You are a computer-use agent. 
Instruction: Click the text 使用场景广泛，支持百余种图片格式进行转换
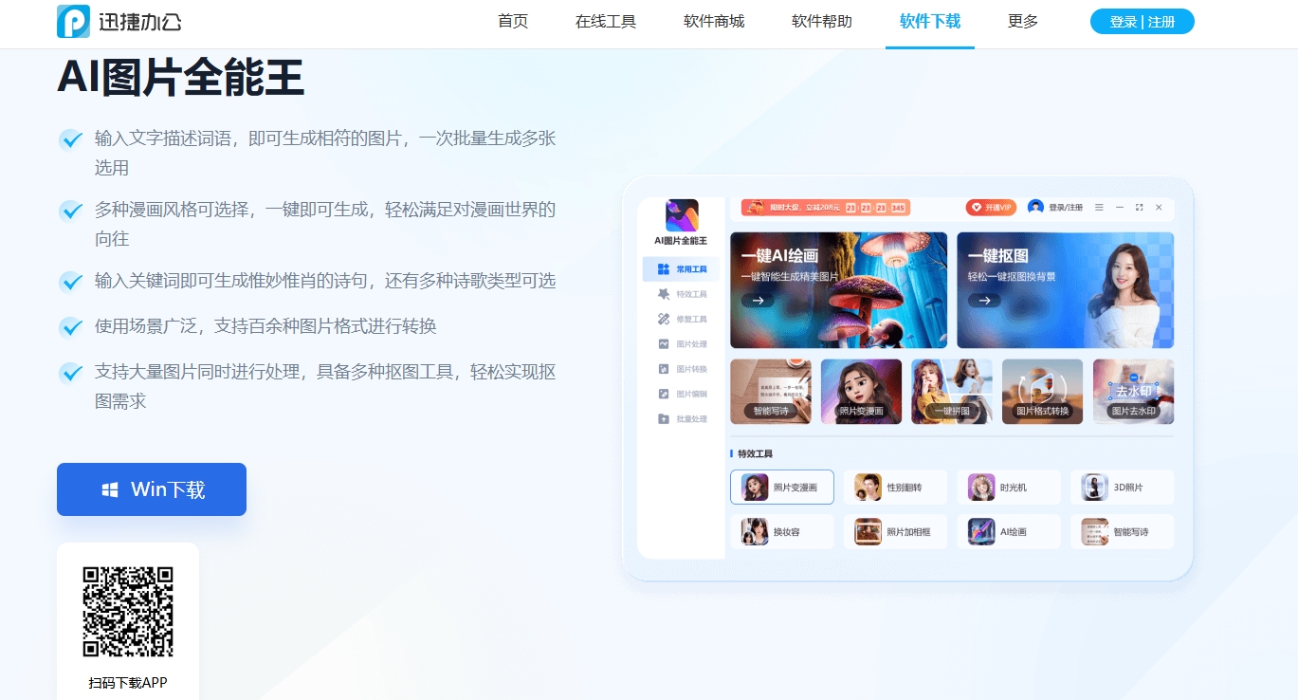(265, 326)
